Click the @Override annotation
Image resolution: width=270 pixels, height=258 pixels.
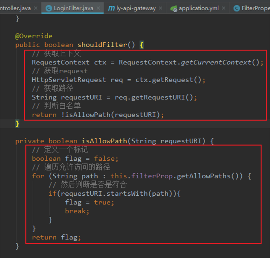(34, 36)
